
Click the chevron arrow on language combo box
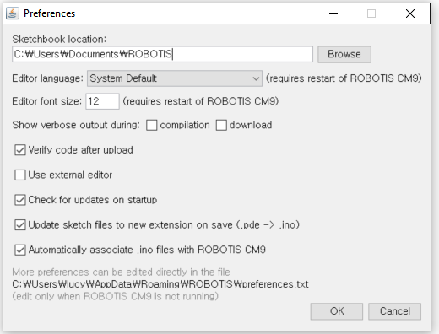point(256,78)
